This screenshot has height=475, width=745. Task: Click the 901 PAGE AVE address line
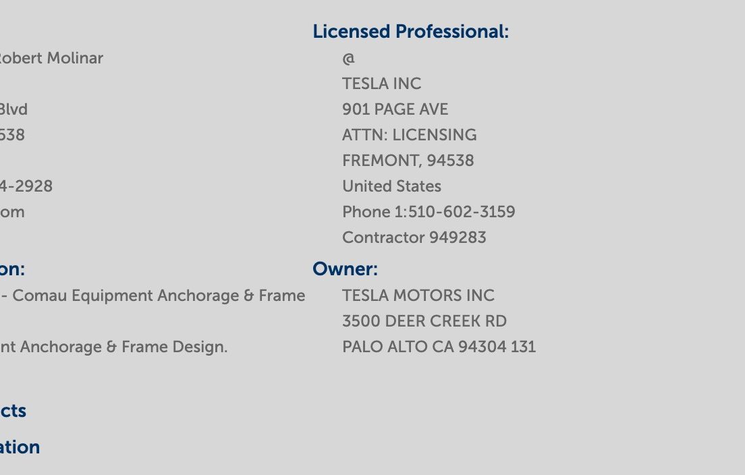(395, 109)
